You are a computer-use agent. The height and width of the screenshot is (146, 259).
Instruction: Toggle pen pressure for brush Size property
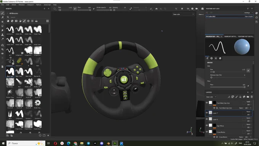[248, 71]
